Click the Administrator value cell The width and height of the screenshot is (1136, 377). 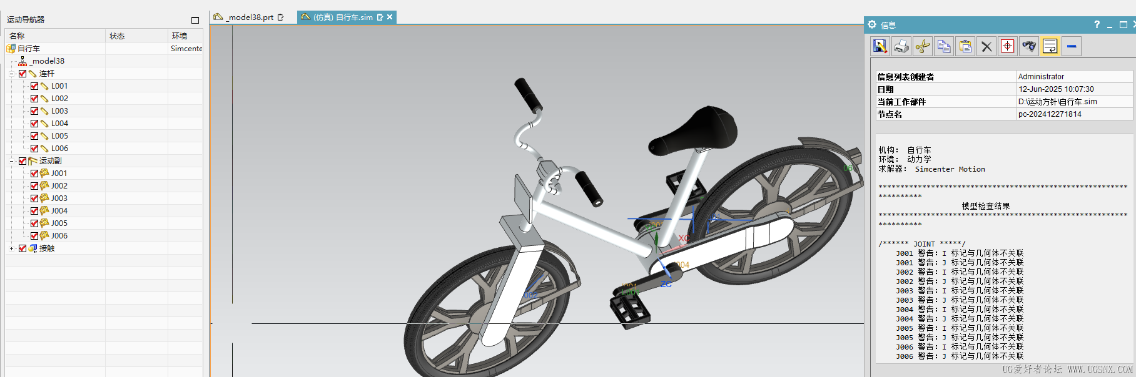click(x=1074, y=76)
